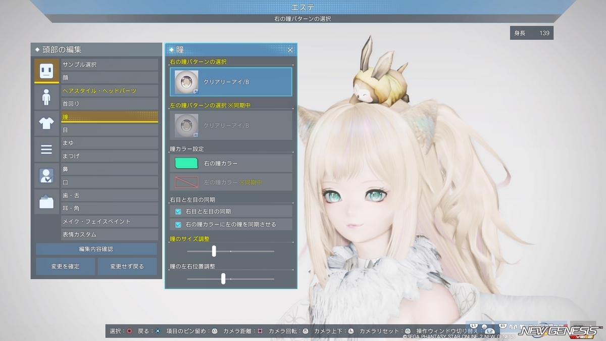Open 歯・舌 menu item
606x341 pixels.
pos(110,196)
